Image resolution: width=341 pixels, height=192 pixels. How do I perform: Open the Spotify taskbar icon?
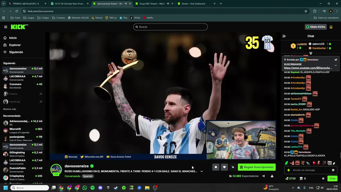[92, 188]
